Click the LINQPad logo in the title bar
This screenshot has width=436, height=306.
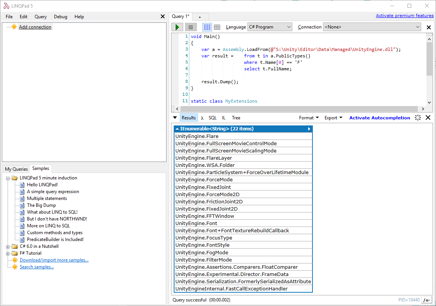point(6,6)
